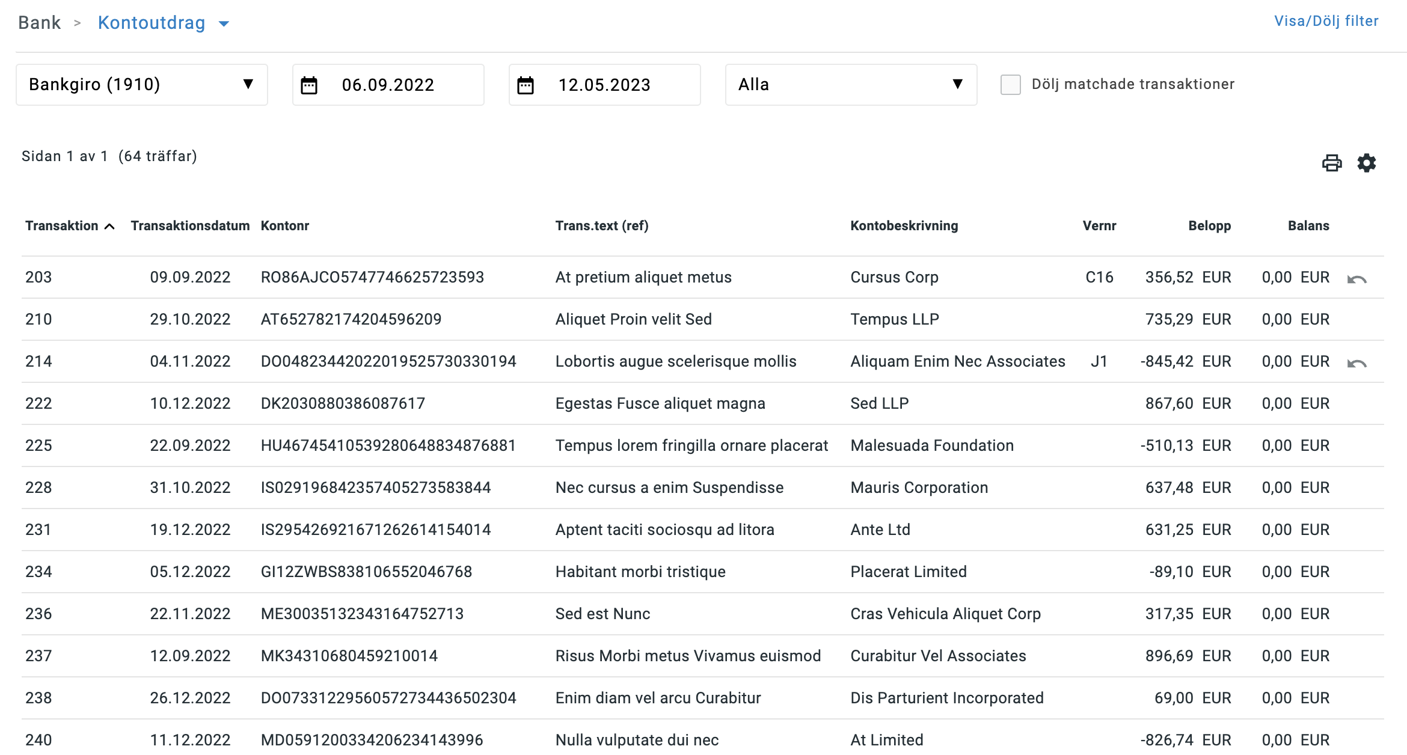The height and width of the screenshot is (755, 1407).
Task: Sort by Kontonr column header
Action: point(285,226)
